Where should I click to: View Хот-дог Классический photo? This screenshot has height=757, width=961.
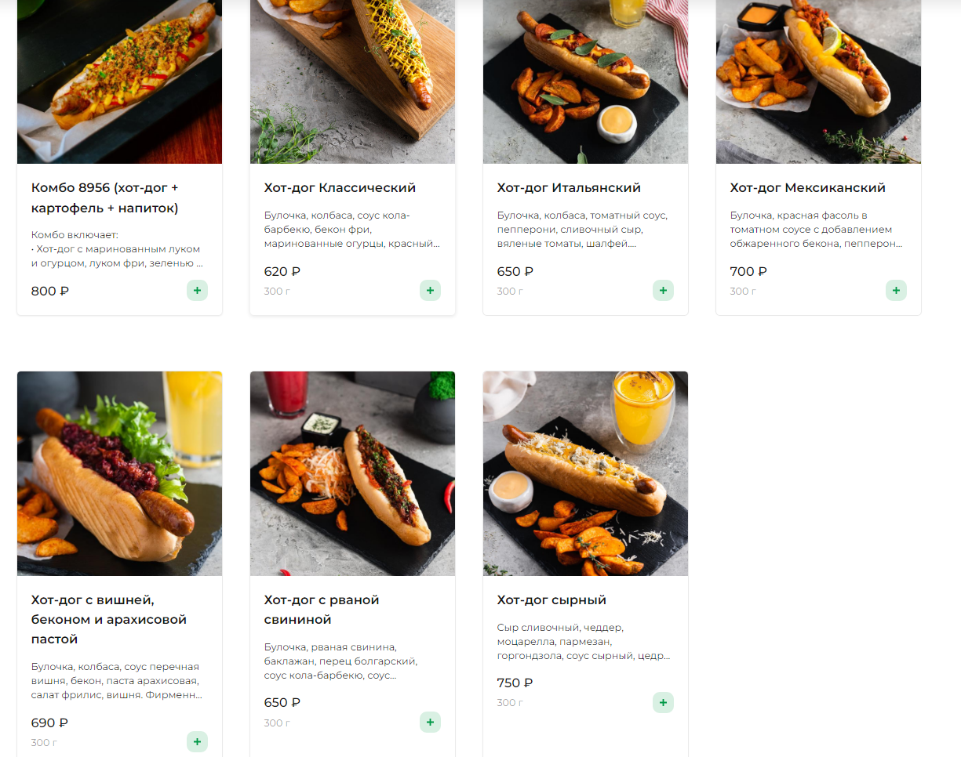(352, 81)
